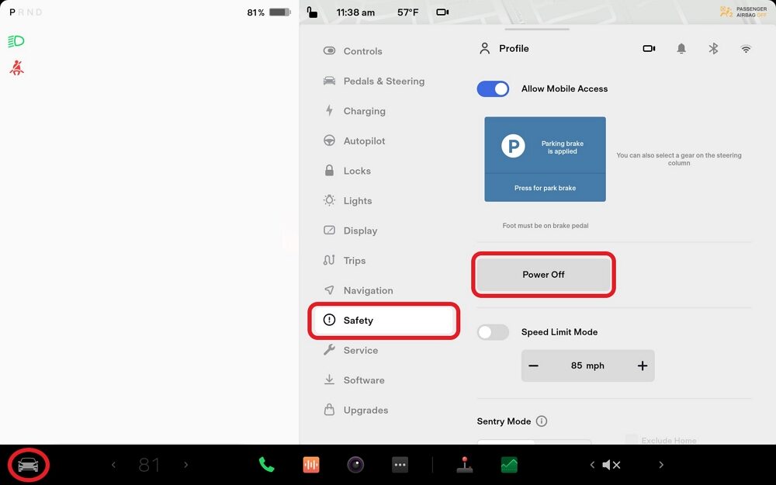The width and height of the screenshot is (776, 485).
Task: Show all apps with three-dots icon
Action: pyautogui.click(x=400, y=465)
